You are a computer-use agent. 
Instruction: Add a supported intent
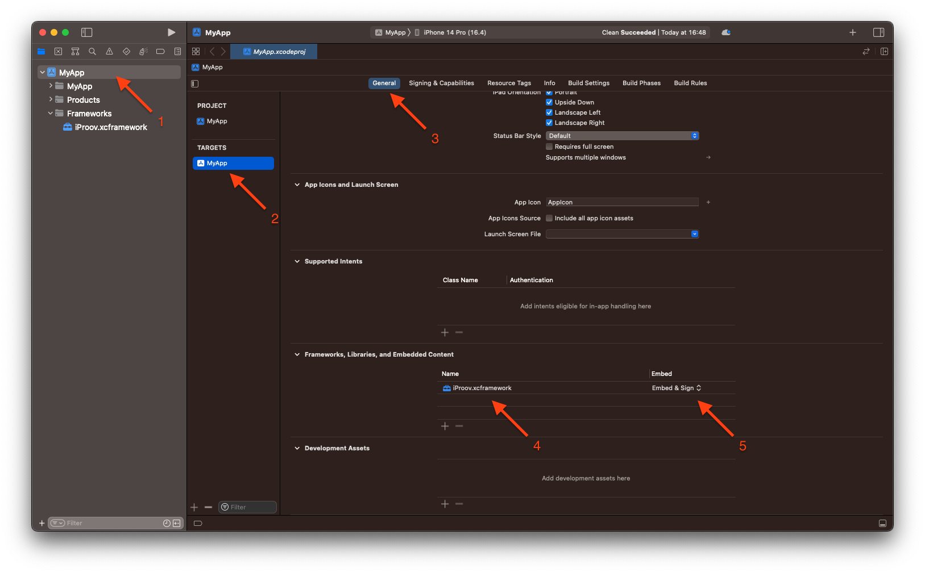(445, 332)
